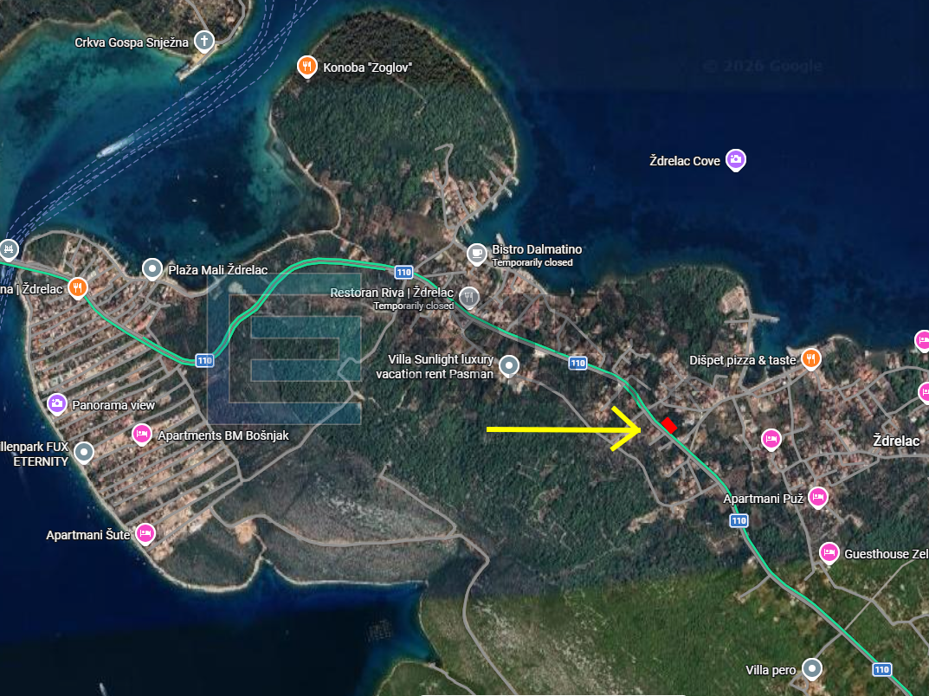Select the Apartments BM Bošnjak bed icon
This screenshot has width=929, height=696.
(x=141, y=434)
